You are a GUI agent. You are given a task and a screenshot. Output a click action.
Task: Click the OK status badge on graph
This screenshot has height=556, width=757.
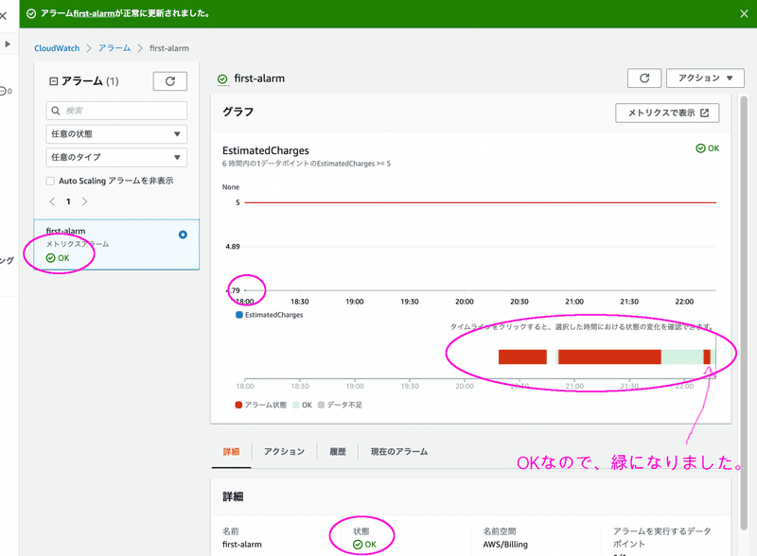[707, 148]
